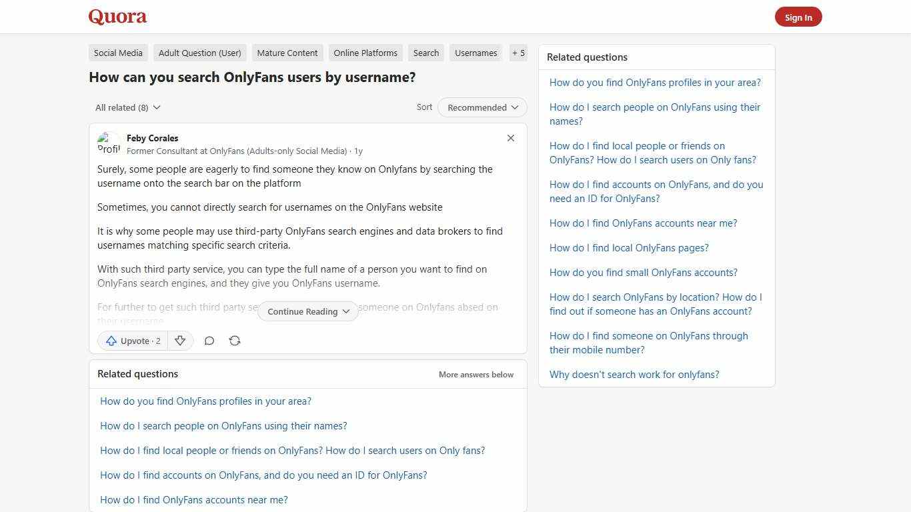Open the comment icon on the answer
Screen dimensions: 911x512
pos(209,341)
